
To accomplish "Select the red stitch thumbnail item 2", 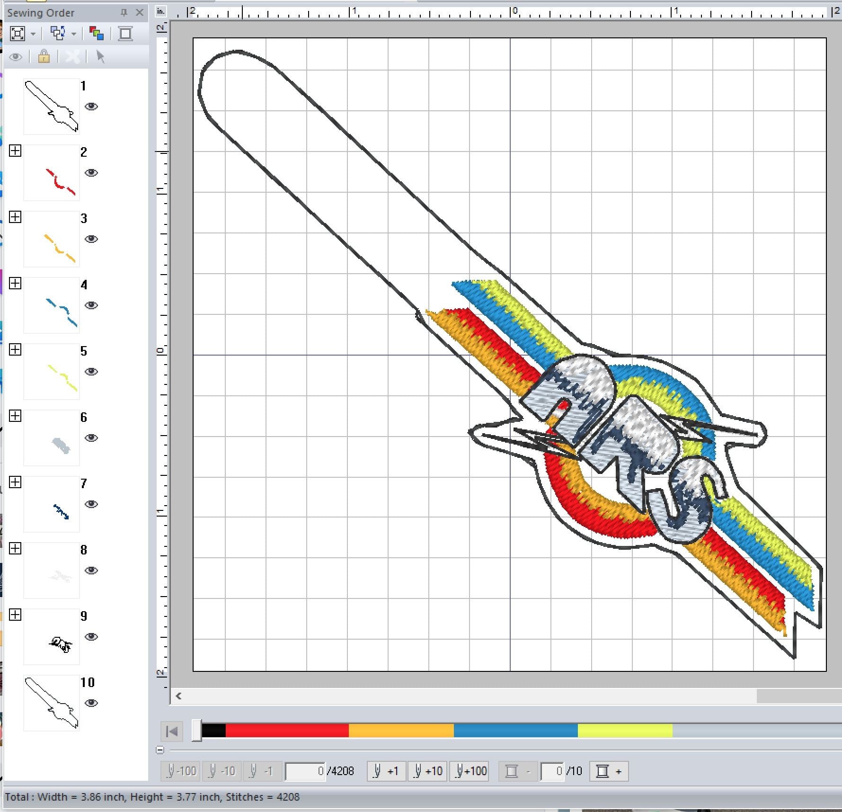I will pos(52,173).
